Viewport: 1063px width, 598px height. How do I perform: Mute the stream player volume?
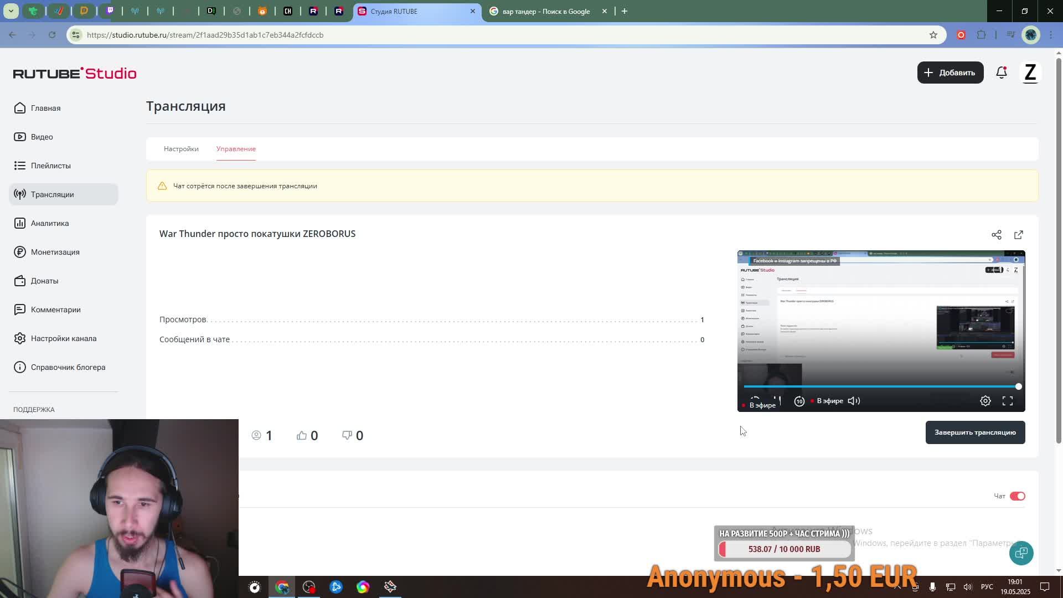[x=854, y=401]
